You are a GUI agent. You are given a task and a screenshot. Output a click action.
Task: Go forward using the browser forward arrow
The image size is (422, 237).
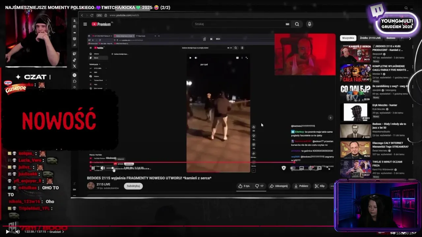pyautogui.click(x=87, y=15)
